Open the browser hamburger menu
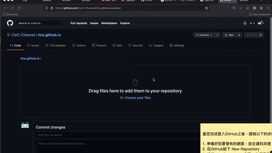 tap(268, 8)
